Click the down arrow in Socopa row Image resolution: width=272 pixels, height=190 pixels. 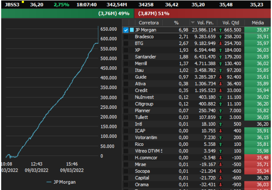(x=220, y=171)
